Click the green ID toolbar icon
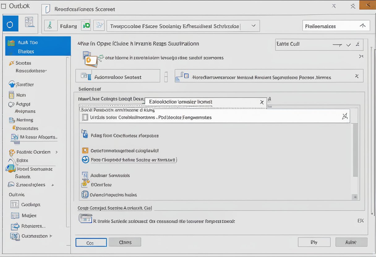 tap(87, 25)
